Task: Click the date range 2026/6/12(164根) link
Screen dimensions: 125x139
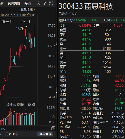Action: pos(15,15)
